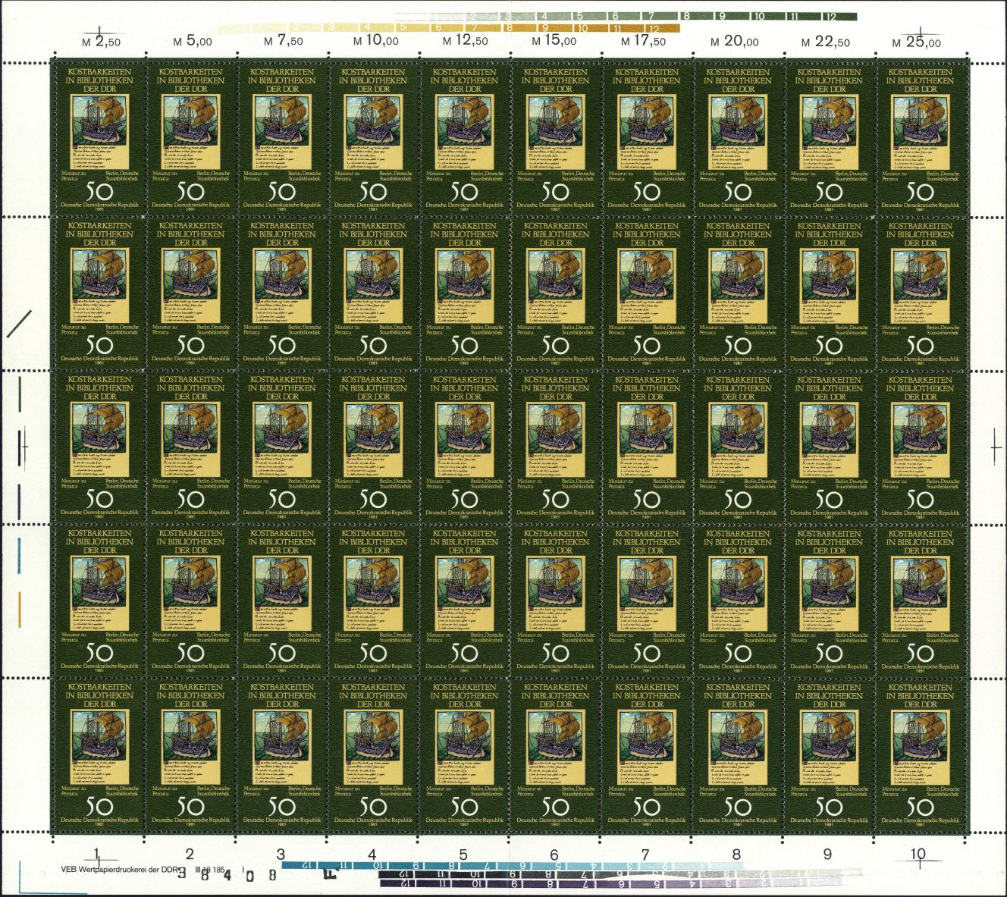
Task: Click the bottom-left corner stamp above number 1
Action: coord(99,752)
